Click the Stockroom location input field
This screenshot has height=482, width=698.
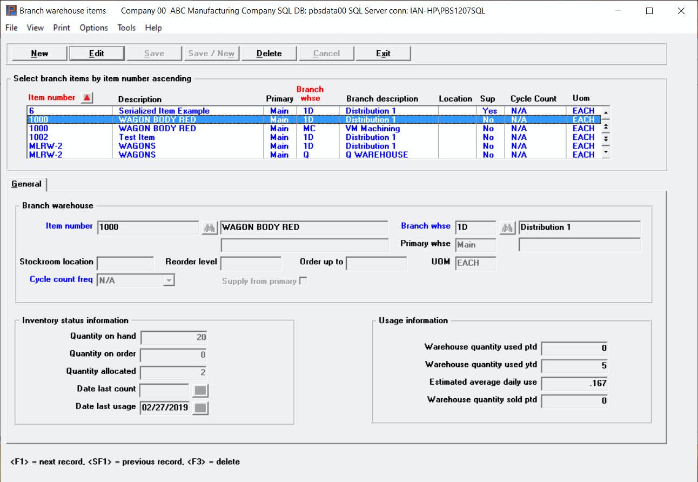click(125, 263)
